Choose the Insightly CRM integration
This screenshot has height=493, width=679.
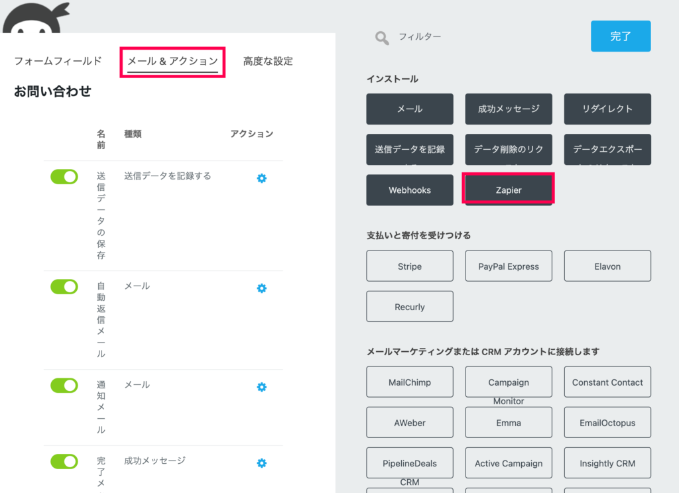coord(607,463)
